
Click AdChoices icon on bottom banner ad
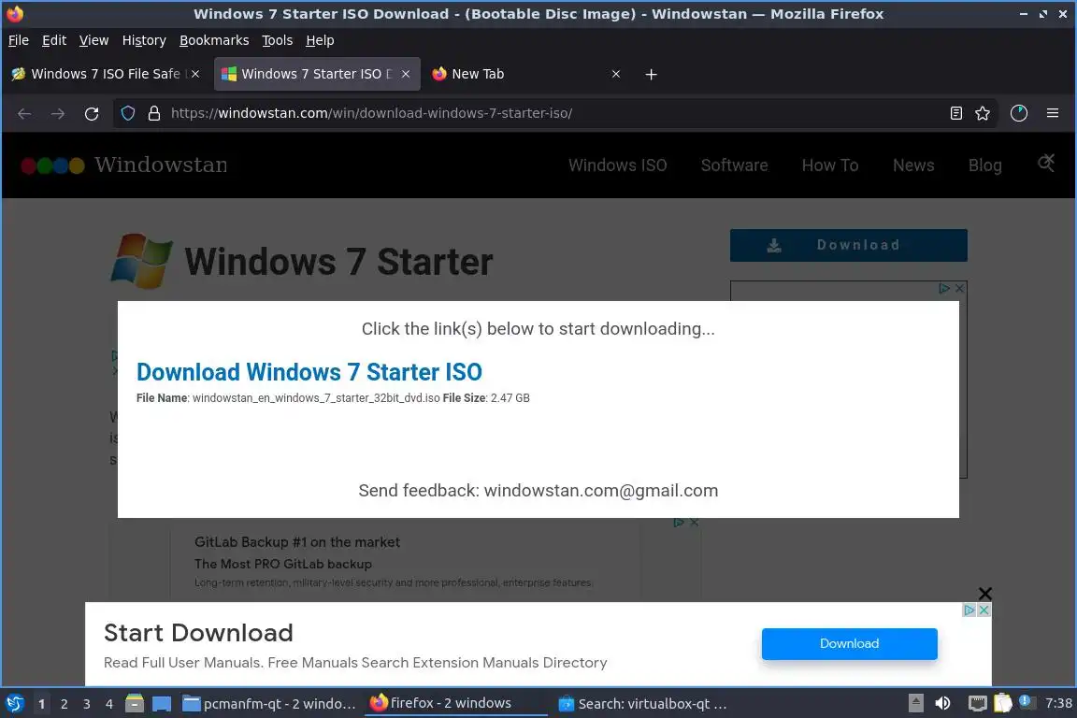pos(969,610)
